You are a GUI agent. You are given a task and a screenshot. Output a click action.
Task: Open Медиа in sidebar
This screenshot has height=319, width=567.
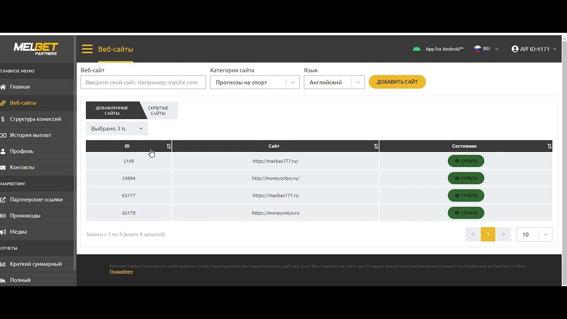[x=37, y=232]
